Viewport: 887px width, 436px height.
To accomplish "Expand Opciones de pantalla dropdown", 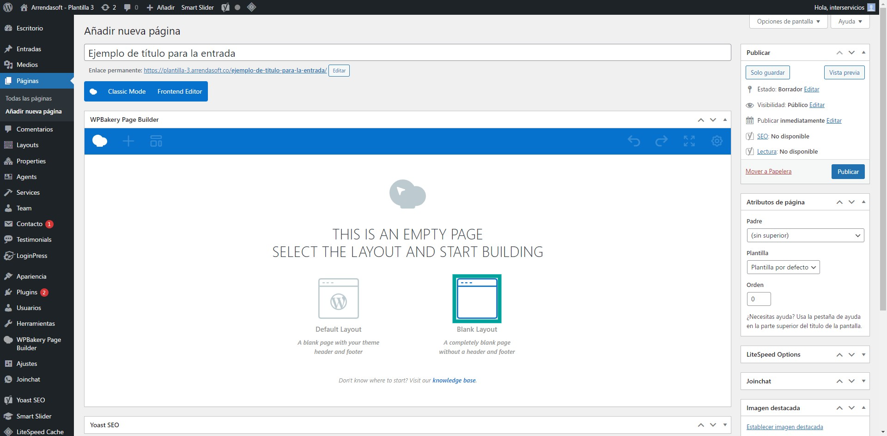I will (788, 21).
